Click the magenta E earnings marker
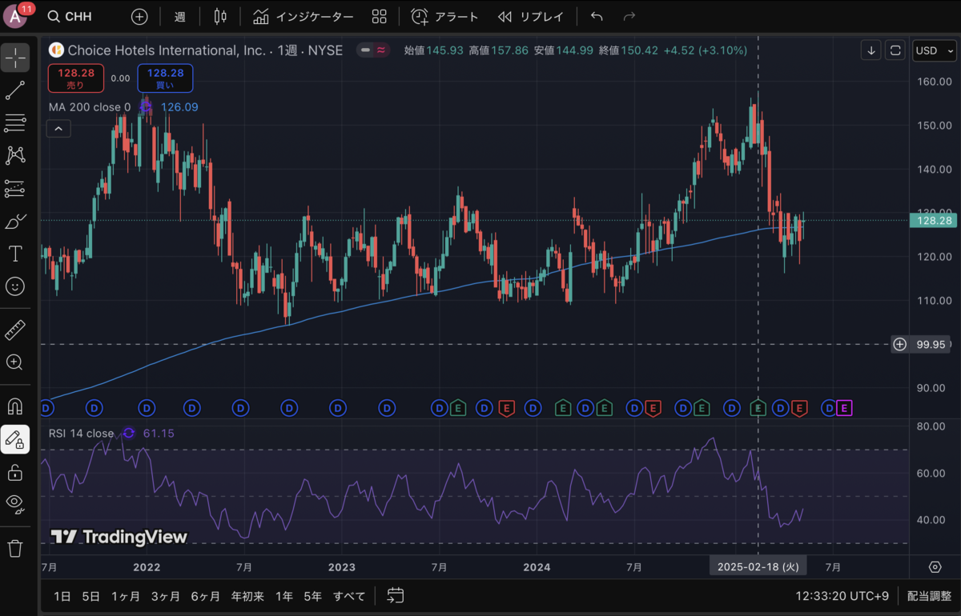 tap(844, 409)
